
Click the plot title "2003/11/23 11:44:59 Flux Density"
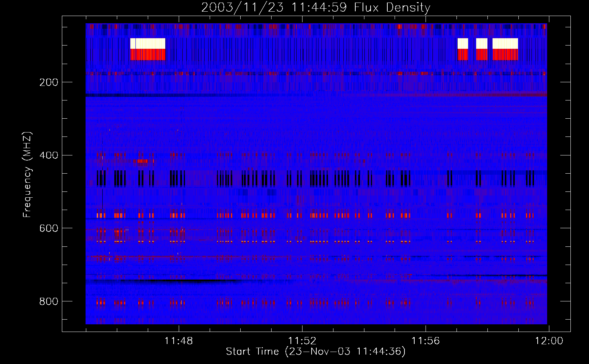[316, 7]
